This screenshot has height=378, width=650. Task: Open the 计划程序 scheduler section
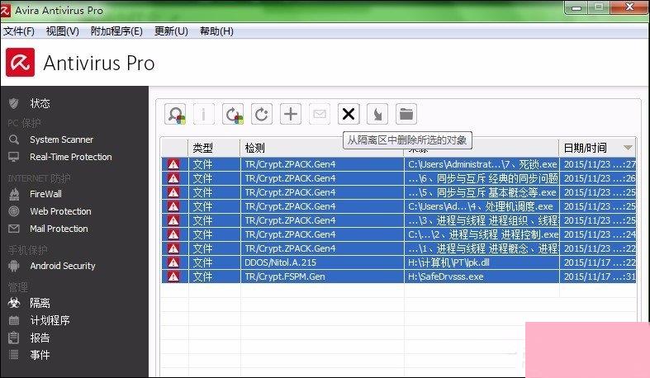point(50,320)
